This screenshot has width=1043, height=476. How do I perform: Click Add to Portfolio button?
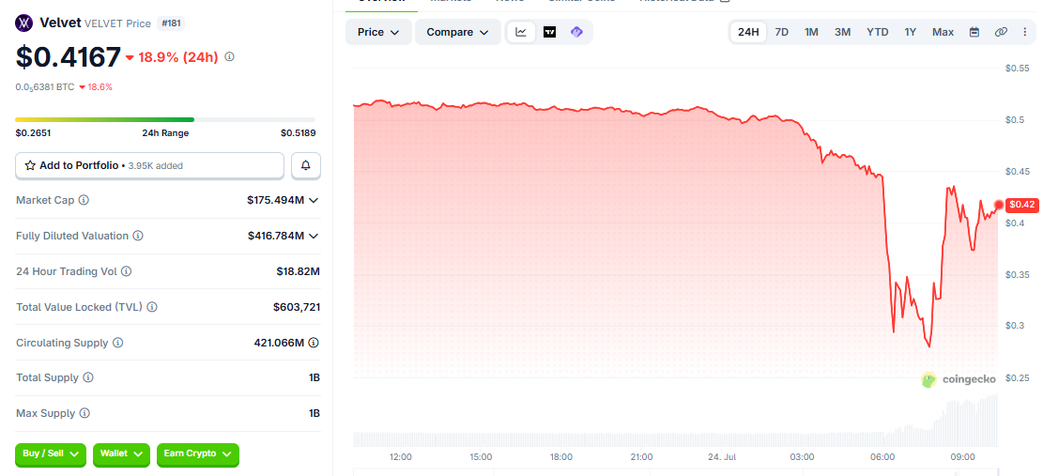tap(149, 165)
